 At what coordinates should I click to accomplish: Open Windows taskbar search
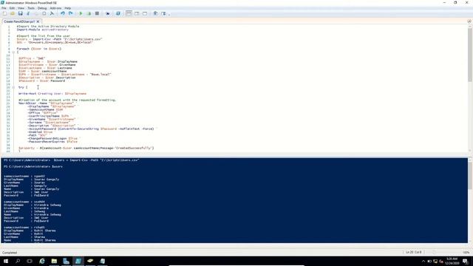[x=18, y=261]
